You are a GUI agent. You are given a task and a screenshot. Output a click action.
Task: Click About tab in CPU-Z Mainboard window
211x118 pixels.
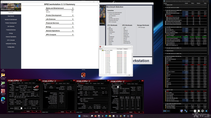102,84
